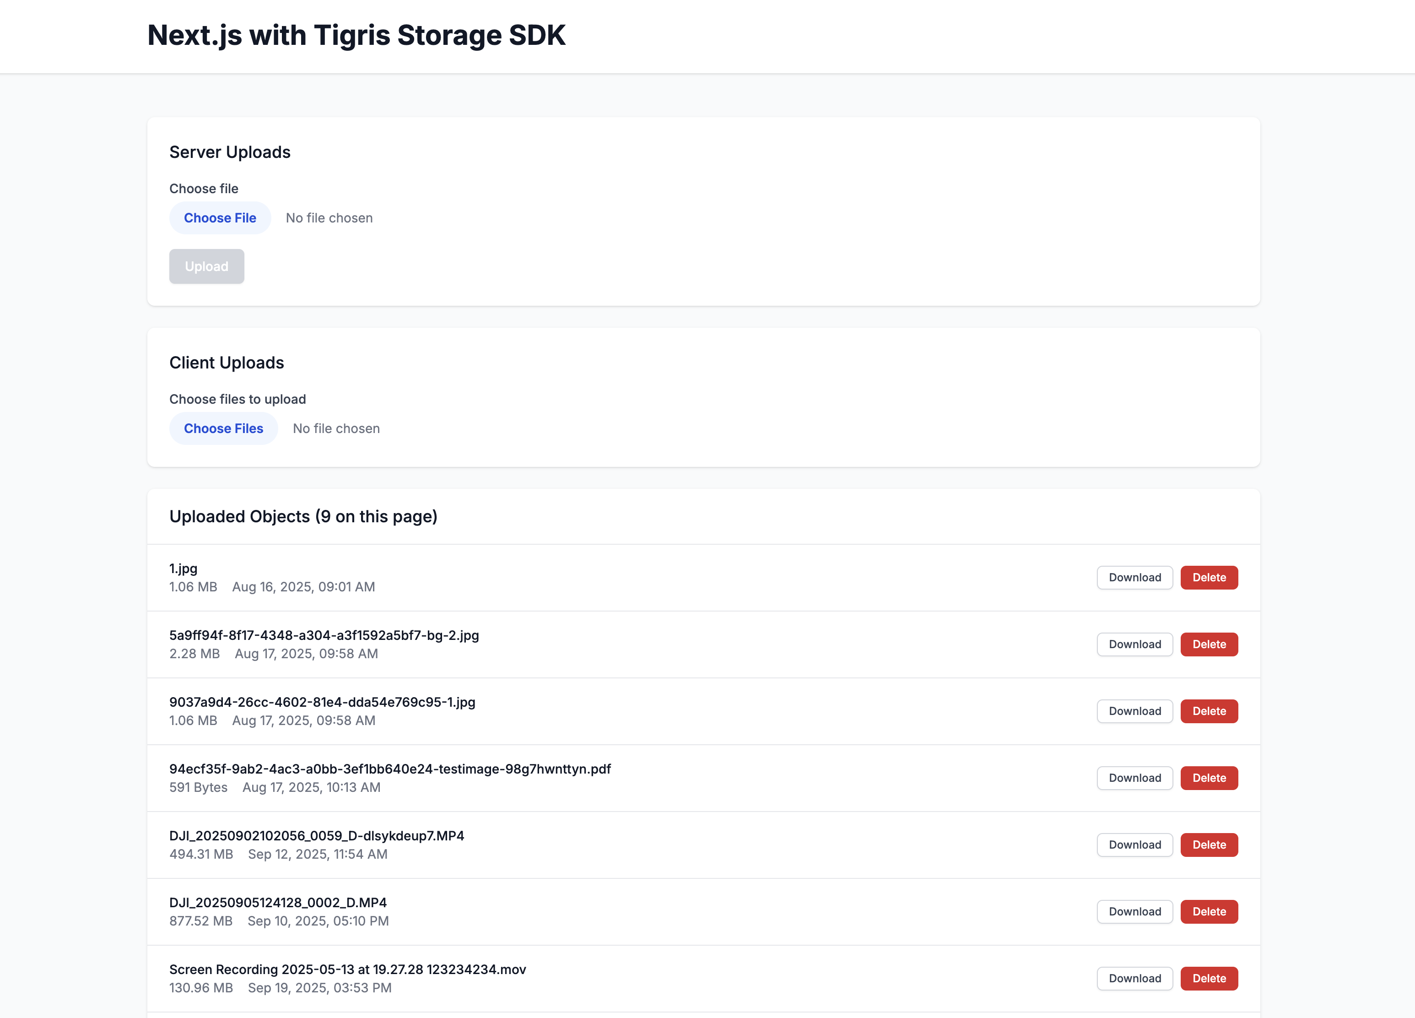Screen dimensions: 1415x1018
Task: Click the page title heading
Action: pyautogui.click(x=356, y=35)
